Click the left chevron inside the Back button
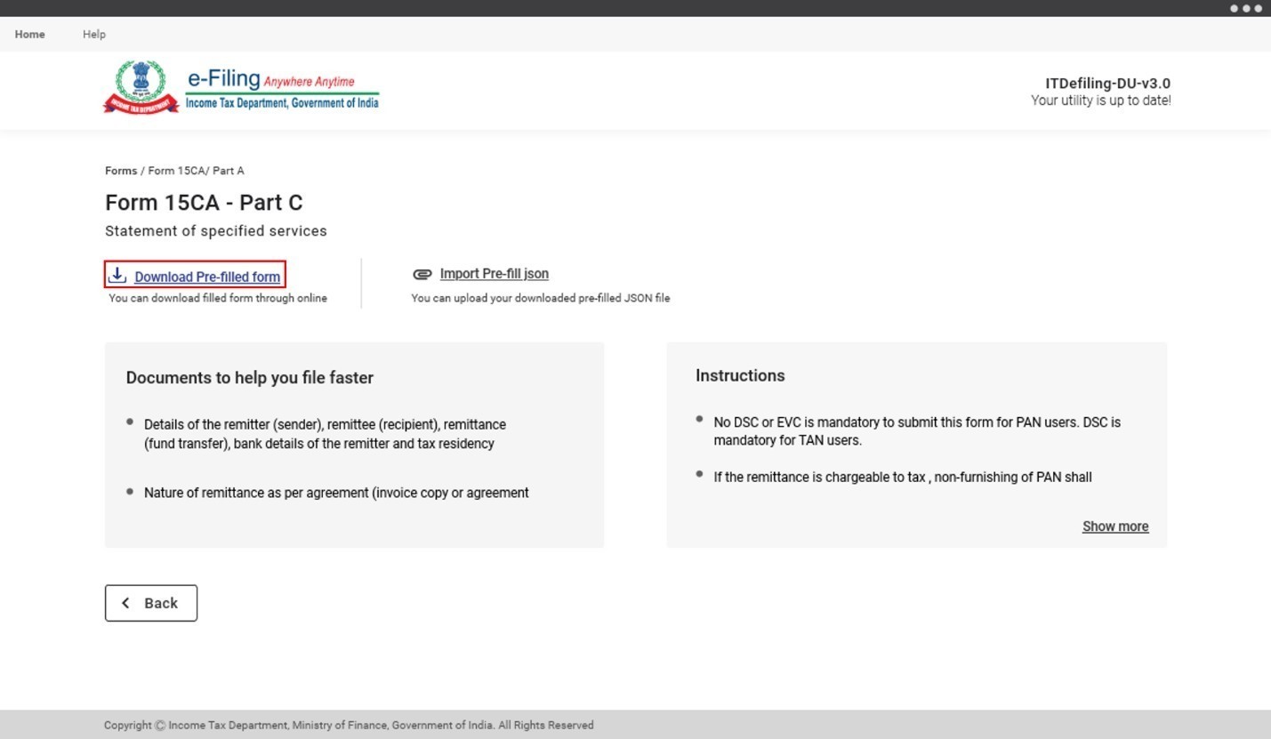The width and height of the screenshot is (1271, 739). (127, 603)
